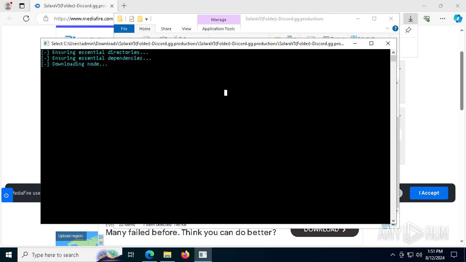Click the AdChoices triangle icon
The image size is (466, 262).
pos(101,237)
